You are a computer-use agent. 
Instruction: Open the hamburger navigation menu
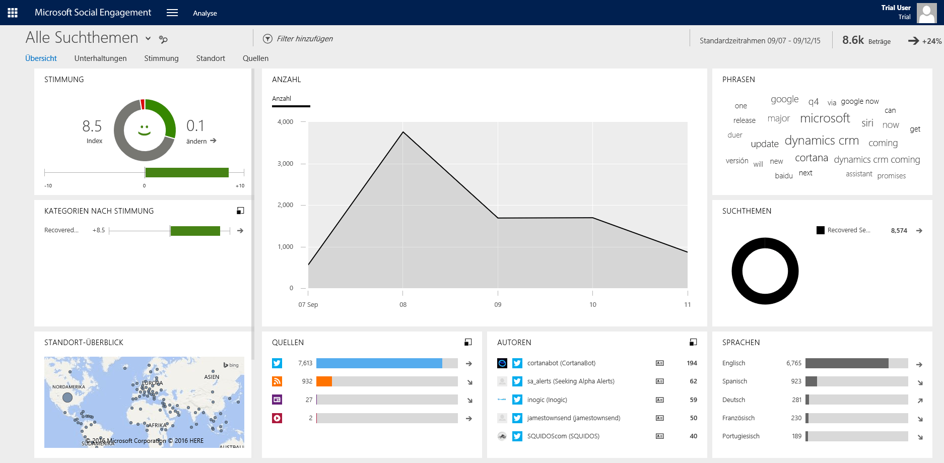(172, 13)
